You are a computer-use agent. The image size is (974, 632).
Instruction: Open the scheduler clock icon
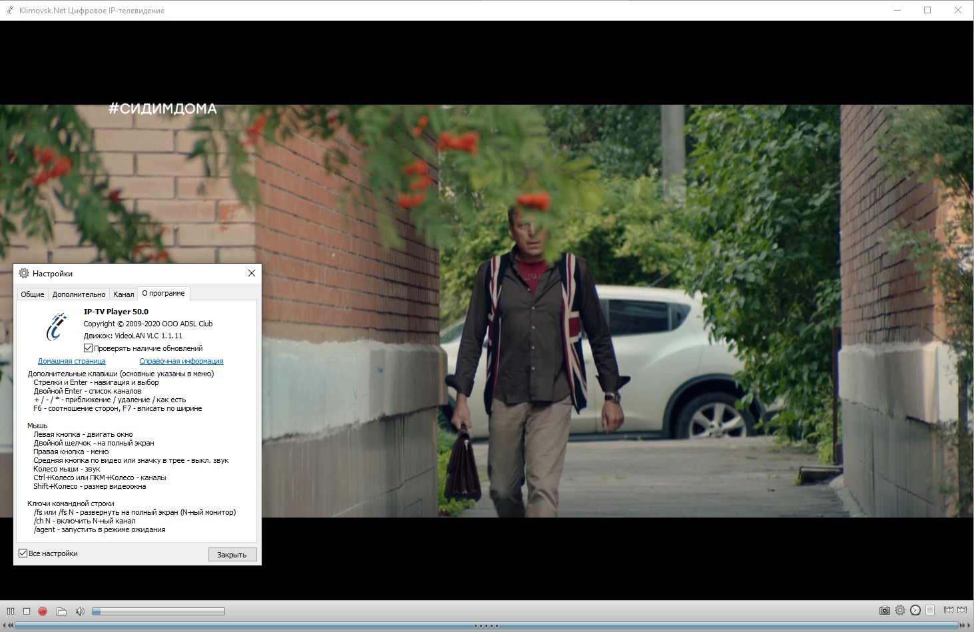click(x=915, y=610)
